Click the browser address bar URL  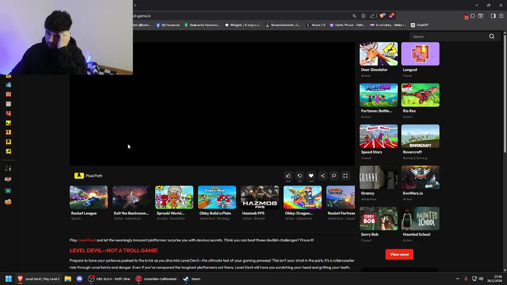pos(141,16)
